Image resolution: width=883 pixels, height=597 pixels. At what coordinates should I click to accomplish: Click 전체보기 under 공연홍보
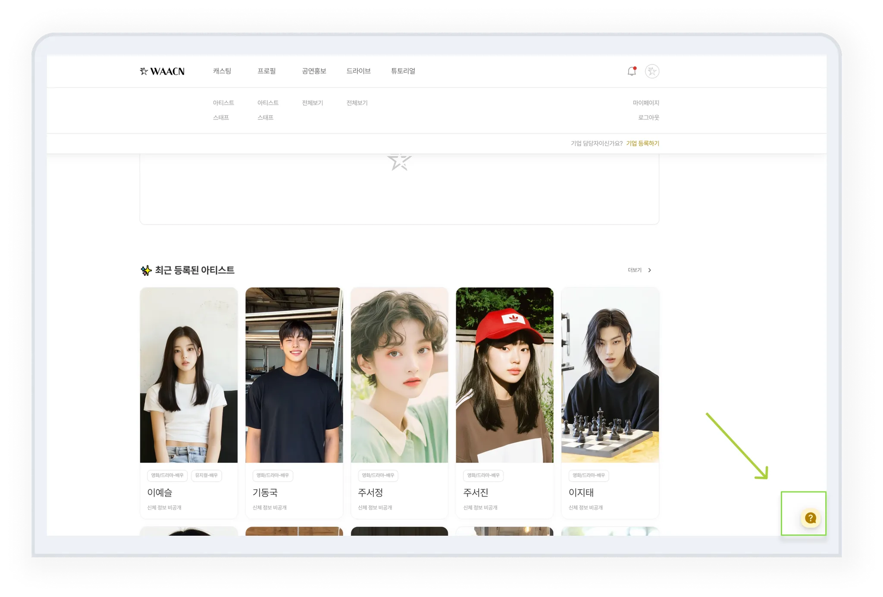312,103
